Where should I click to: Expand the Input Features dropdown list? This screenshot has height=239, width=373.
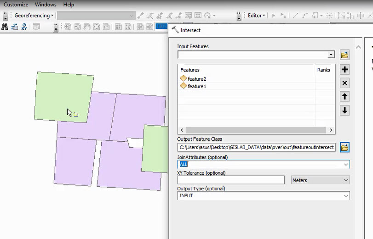(331, 55)
